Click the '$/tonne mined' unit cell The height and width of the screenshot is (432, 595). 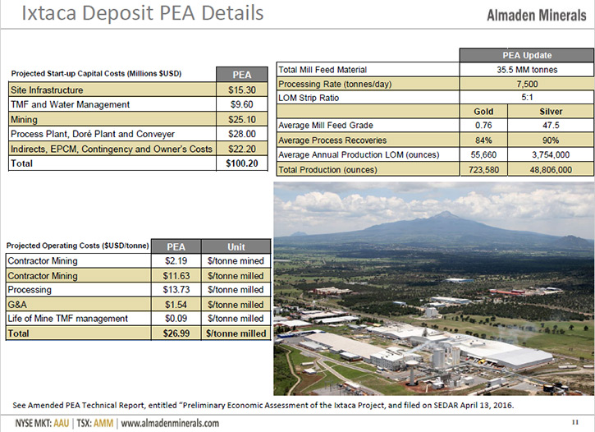[x=236, y=261]
